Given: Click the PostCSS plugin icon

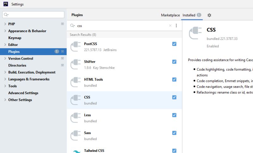Looking at the screenshot, I should tap(75, 47).
